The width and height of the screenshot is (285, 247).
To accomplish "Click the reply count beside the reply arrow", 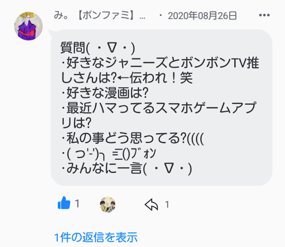I will pos(167,205).
